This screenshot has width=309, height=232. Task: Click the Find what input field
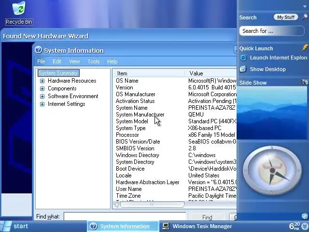tap(125, 217)
